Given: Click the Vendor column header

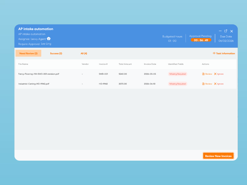Looking at the screenshot, I should point(85,64).
